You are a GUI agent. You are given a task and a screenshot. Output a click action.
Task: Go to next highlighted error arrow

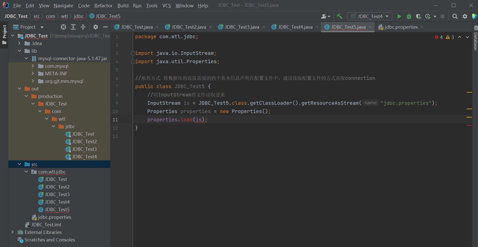tap(467, 37)
